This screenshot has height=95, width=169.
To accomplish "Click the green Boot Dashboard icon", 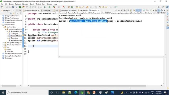I will [x=20, y=7].
